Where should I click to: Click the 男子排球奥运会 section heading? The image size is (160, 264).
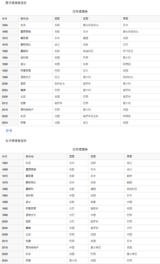(16, 3)
